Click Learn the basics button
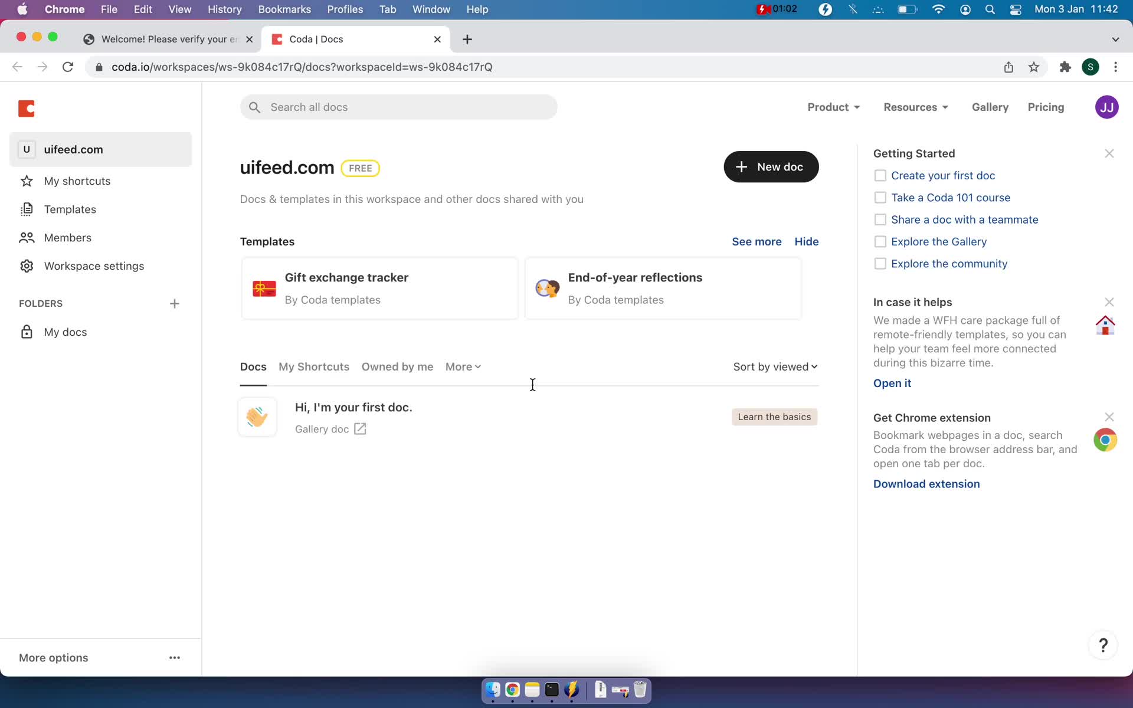 [774, 417]
